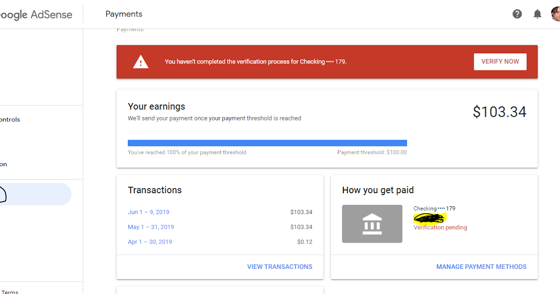560x294 pixels.
Task: Click the Google AdSense logo
Action: pyautogui.click(x=36, y=14)
